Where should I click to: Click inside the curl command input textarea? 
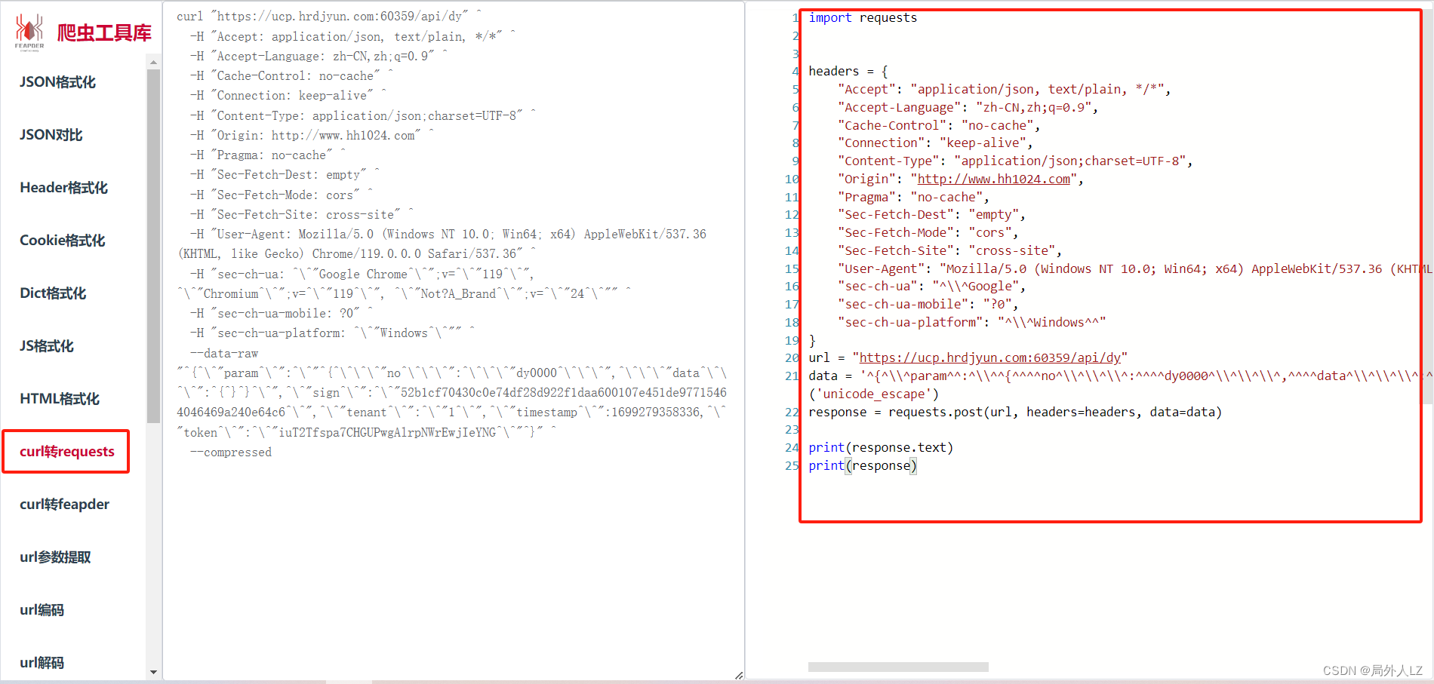(453, 342)
